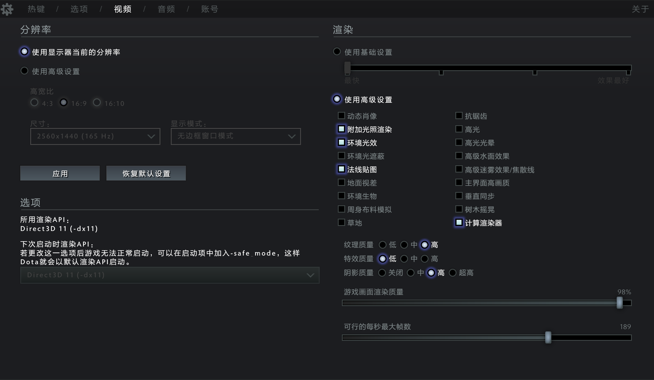Select the 视频 tab

(123, 9)
